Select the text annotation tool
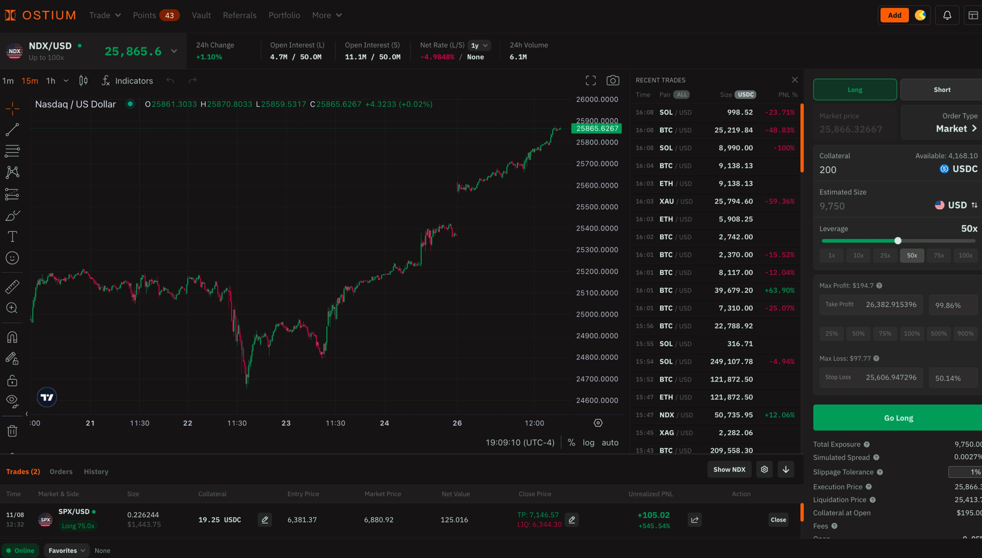Screen dimensions: 982x558 (12, 237)
